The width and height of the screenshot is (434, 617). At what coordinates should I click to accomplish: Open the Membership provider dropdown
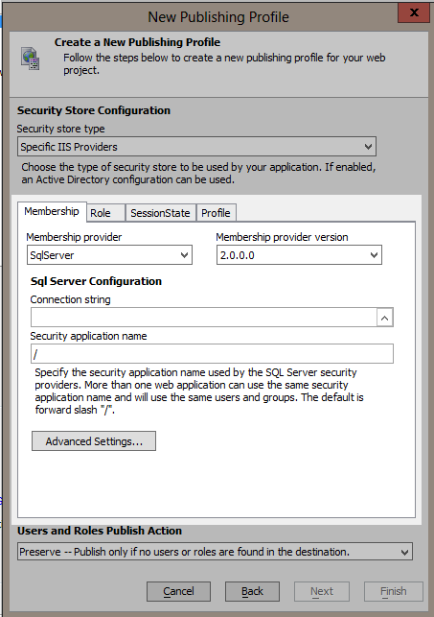tap(109, 255)
